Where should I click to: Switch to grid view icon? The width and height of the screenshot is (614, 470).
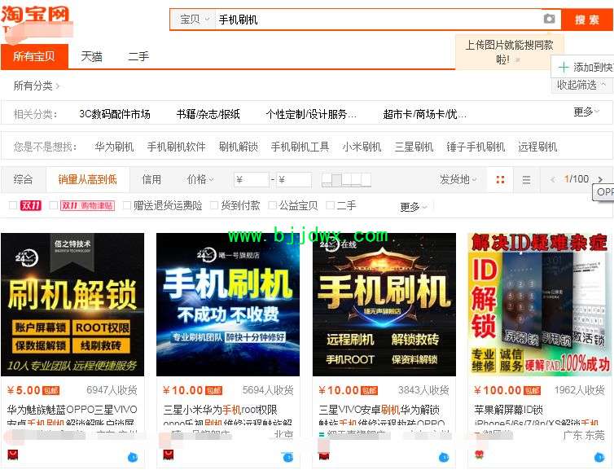(500, 180)
